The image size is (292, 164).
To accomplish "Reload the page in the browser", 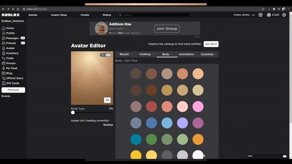I will click(x=13, y=9).
